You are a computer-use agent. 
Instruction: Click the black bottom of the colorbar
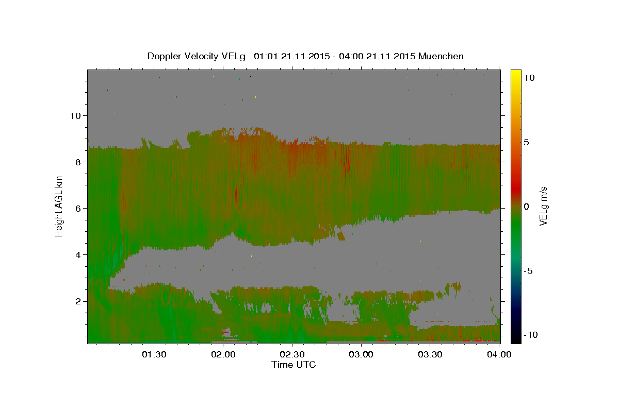(x=515, y=337)
